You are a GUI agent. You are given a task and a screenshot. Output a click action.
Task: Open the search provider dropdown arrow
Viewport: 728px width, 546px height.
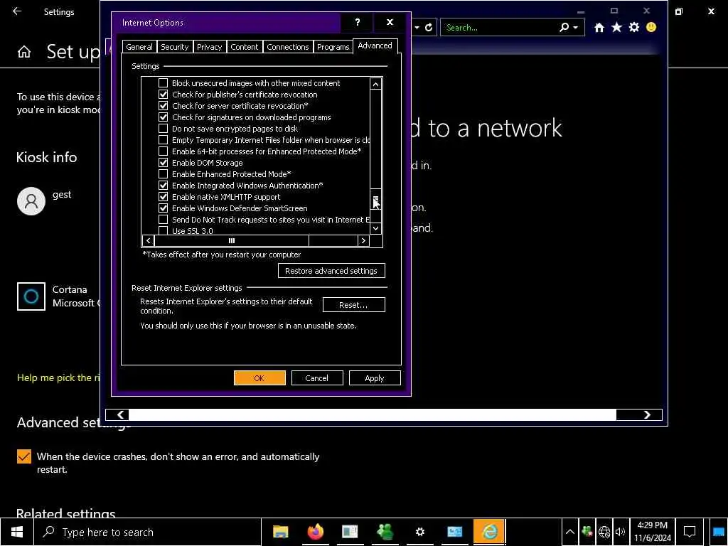576,28
